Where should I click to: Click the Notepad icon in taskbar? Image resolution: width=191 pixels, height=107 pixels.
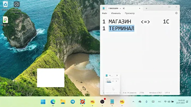[x=112, y=101]
